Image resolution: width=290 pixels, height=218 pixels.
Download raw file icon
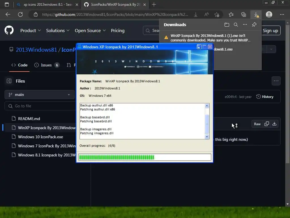point(274,124)
